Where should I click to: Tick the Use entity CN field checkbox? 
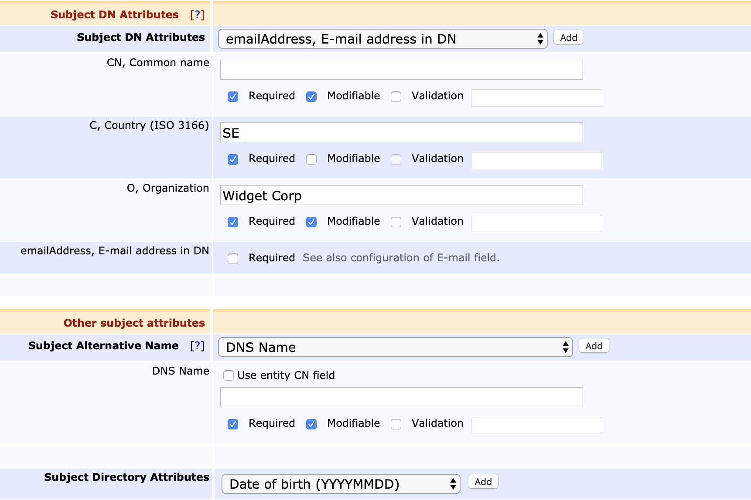pos(229,375)
